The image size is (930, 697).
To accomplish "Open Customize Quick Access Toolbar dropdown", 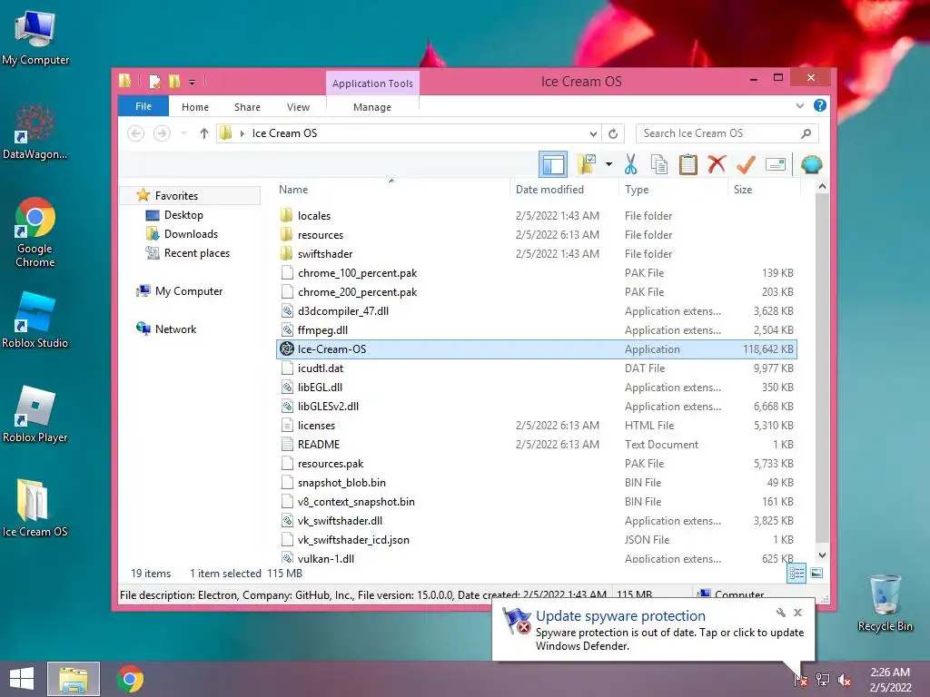I will point(193,82).
